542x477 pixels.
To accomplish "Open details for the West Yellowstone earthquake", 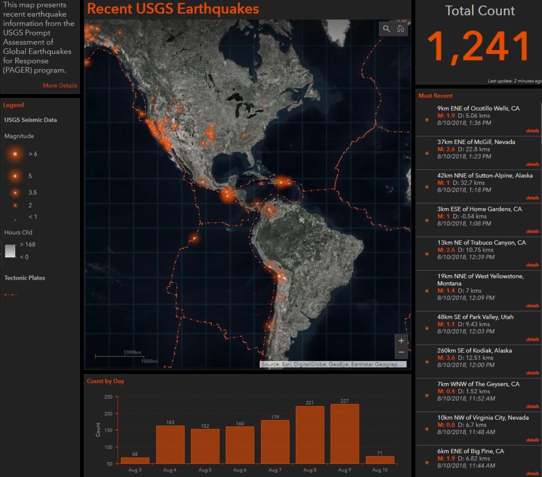I will (532, 305).
